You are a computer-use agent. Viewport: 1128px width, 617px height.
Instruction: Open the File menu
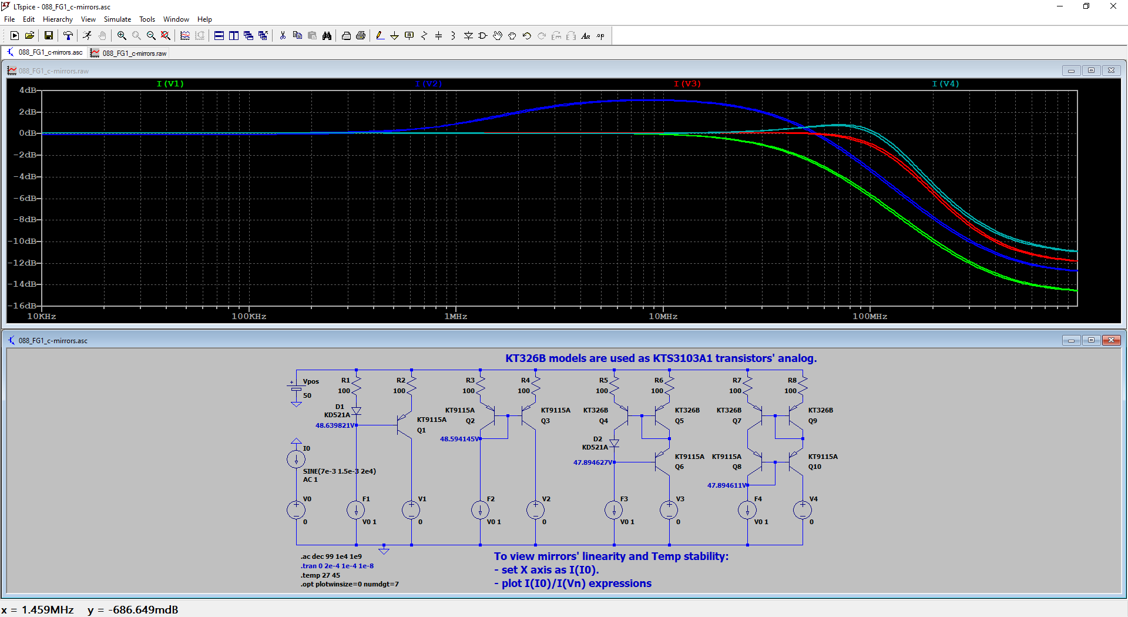(9, 19)
